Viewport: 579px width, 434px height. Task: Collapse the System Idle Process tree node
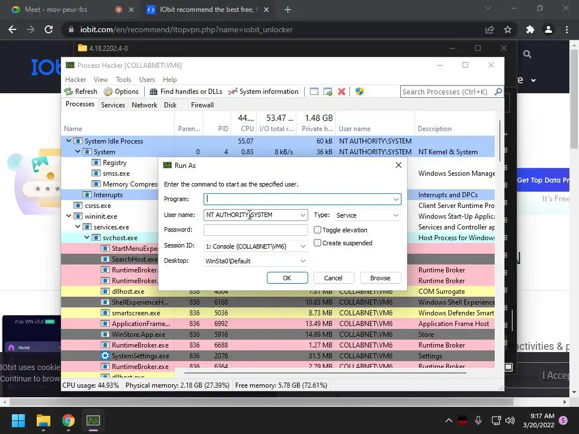pos(68,141)
